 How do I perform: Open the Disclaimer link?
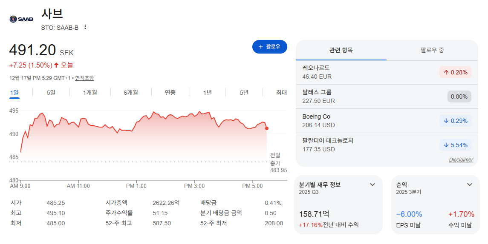(x=461, y=159)
